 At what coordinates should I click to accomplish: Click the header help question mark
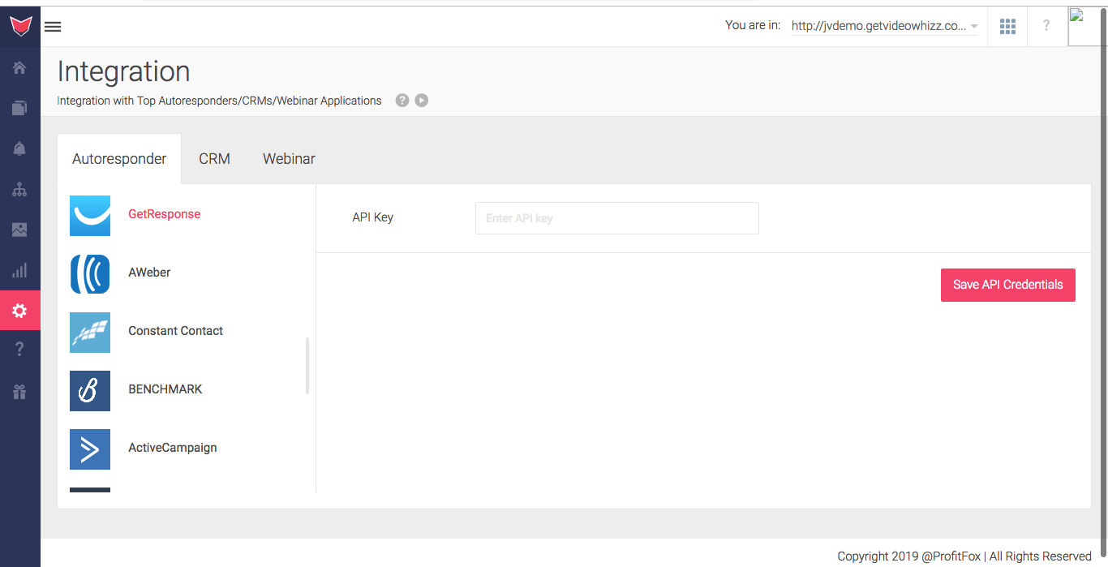point(1046,26)
